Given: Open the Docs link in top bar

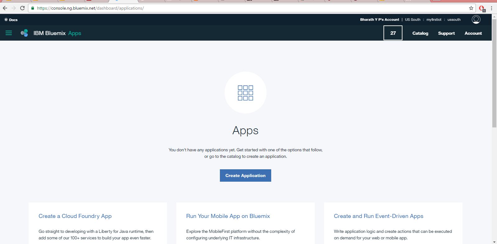Looking at the screenshot, I should (x=11, y=20).
